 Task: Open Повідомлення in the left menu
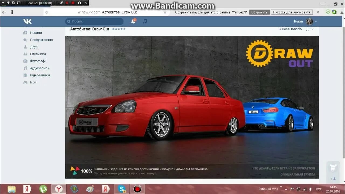pyautogui.click(x=41, y=40)
